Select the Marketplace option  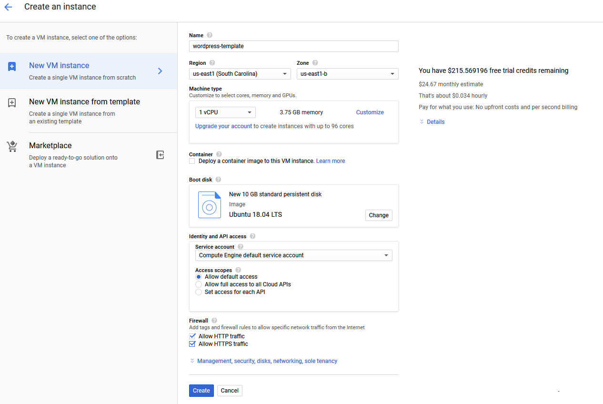pyautogui.click(x=89, y=155)
